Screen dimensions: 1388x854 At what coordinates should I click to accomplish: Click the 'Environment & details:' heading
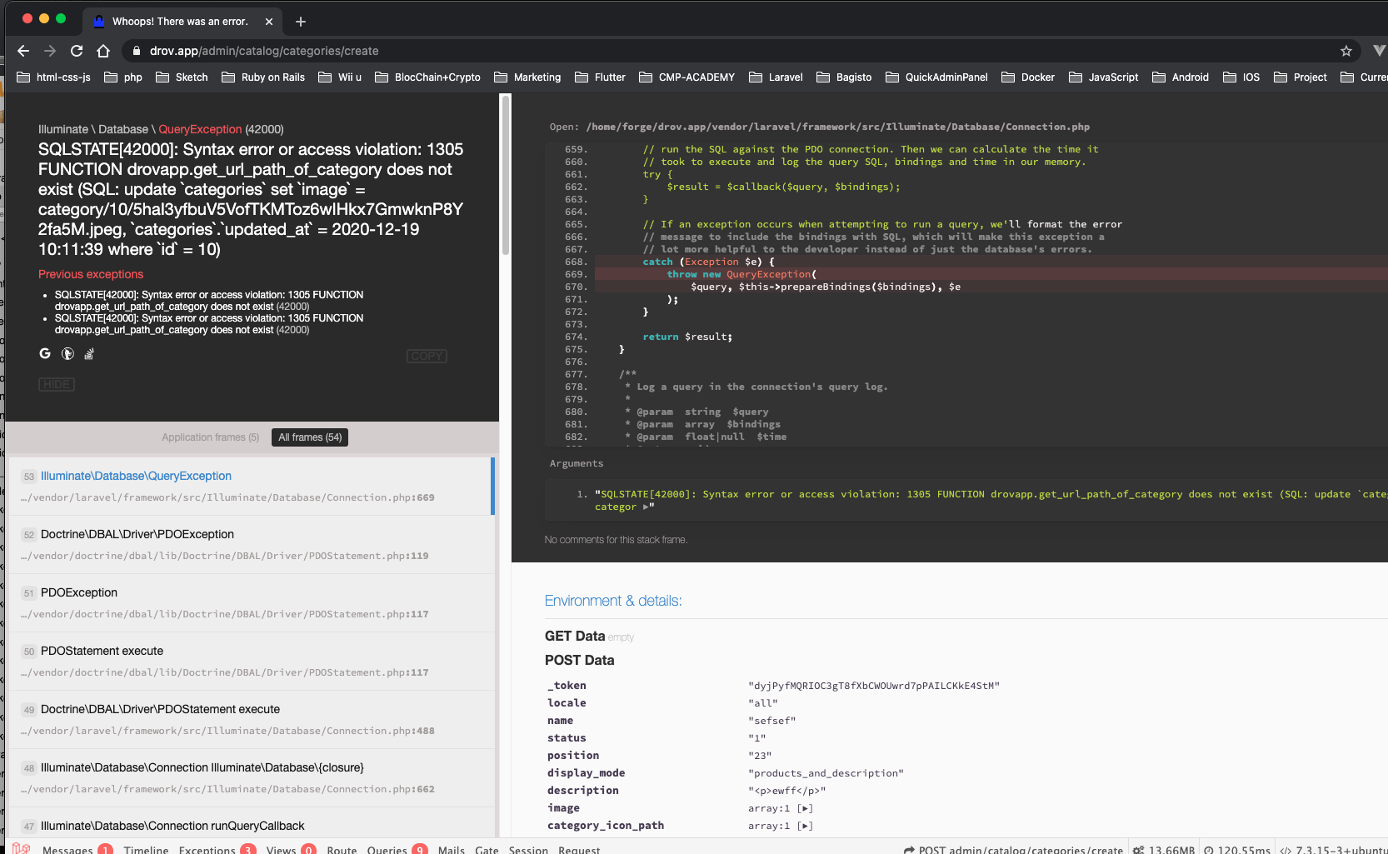pos(613,601)
